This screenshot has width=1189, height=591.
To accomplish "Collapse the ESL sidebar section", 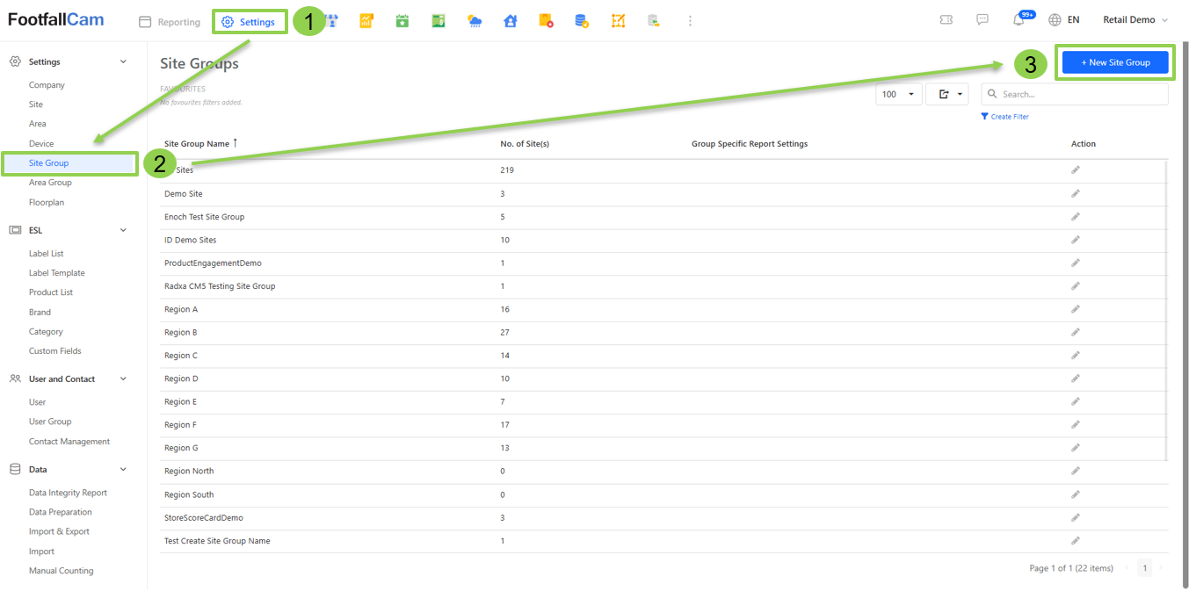I will (123, 230).
